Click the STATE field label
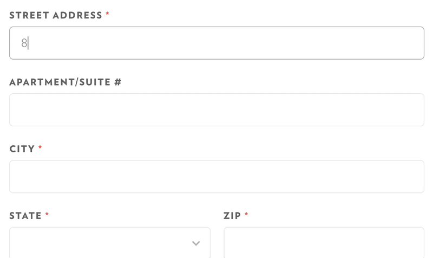Viewport: 433px width, 258px height. pos(25,216)
